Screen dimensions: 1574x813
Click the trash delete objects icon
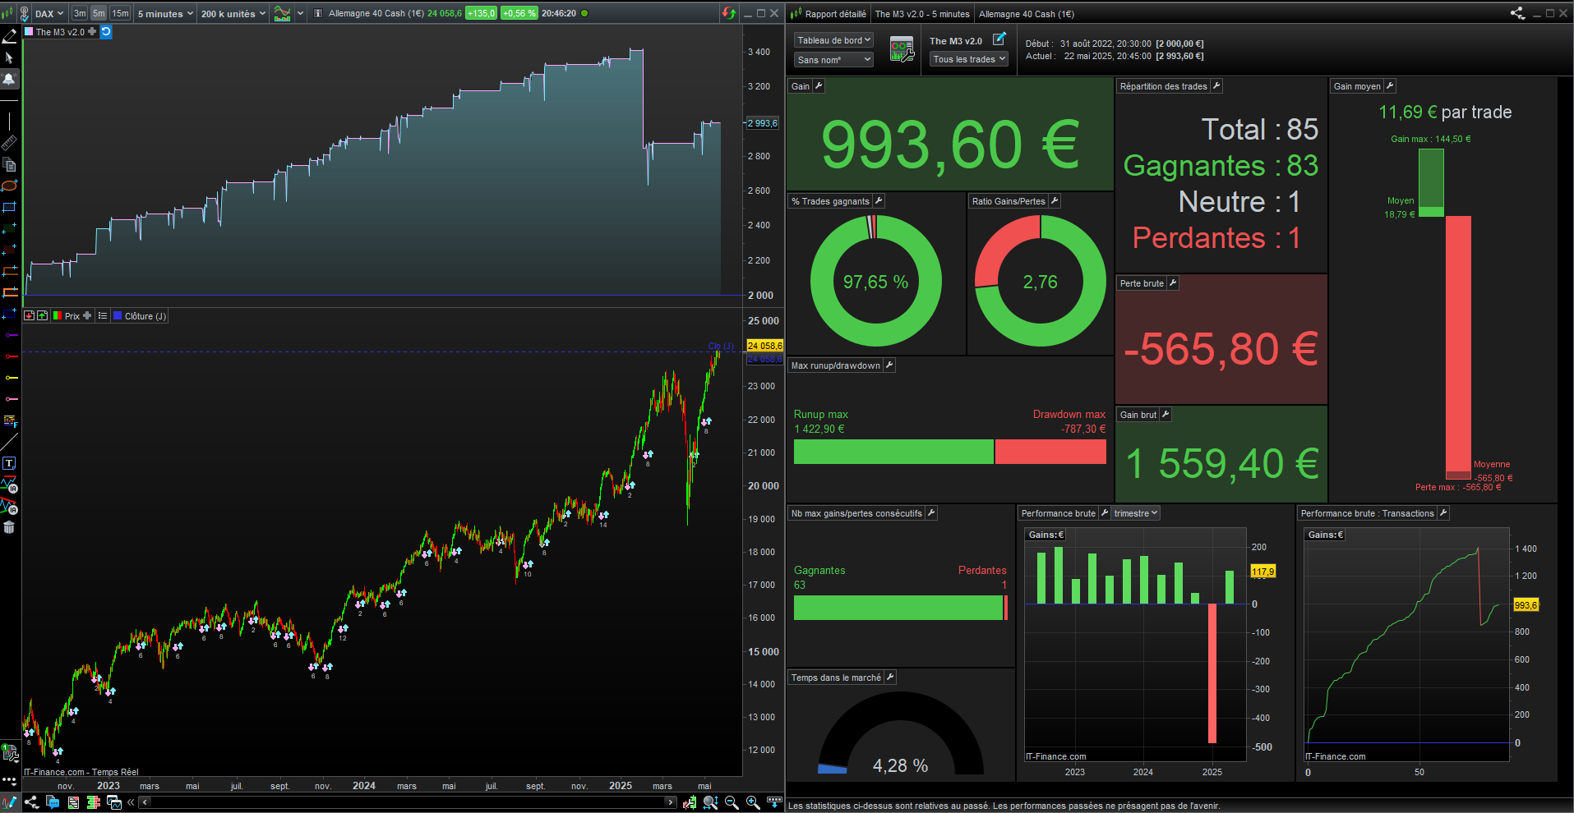click(9, 527)
